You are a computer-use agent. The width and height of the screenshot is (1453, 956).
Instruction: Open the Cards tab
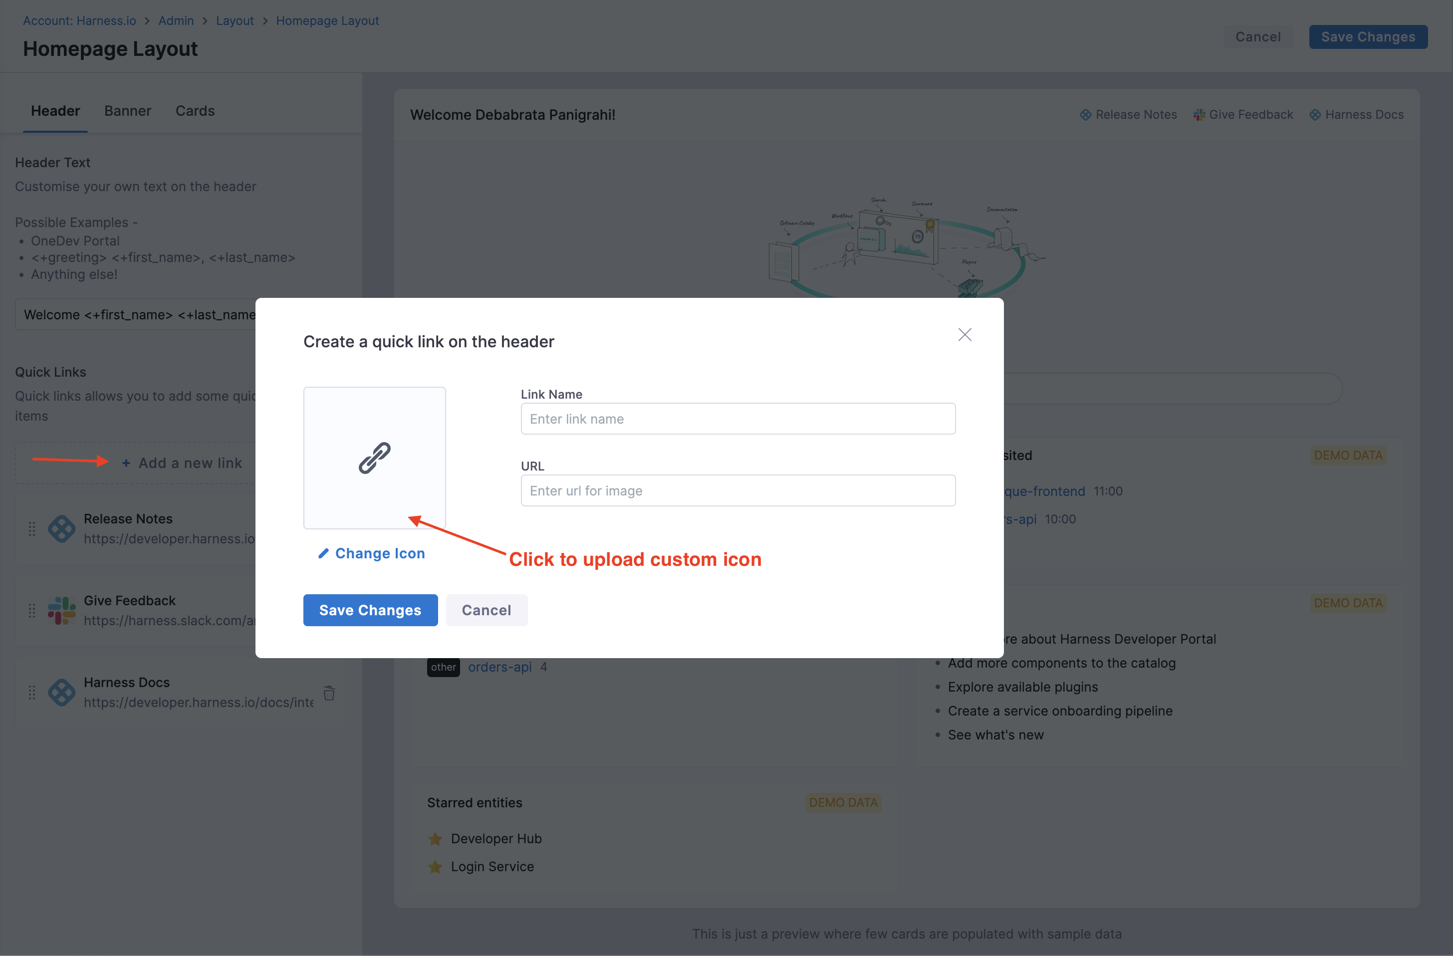click(195, 111)
